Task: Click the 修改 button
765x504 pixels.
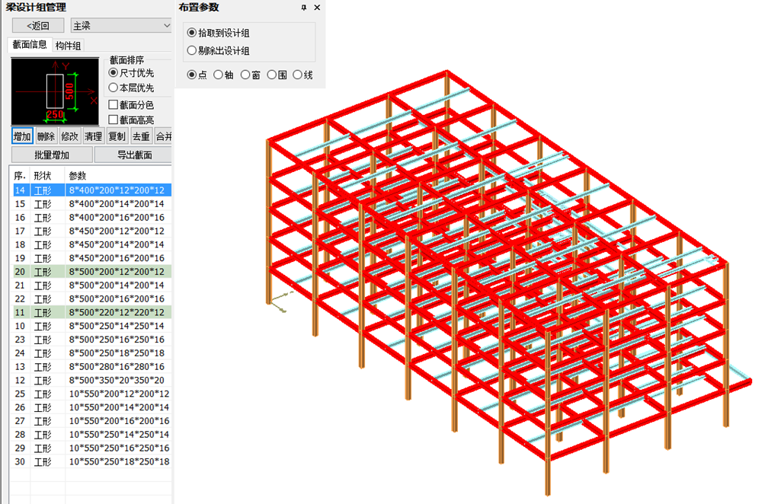Action: tap(69, 136)
